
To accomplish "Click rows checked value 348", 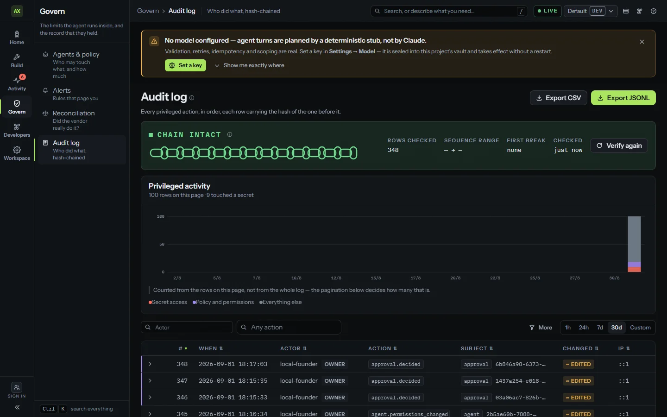I will (393, 150).
